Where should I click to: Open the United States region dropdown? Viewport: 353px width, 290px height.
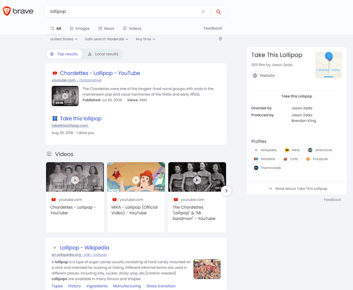point(63,39)
